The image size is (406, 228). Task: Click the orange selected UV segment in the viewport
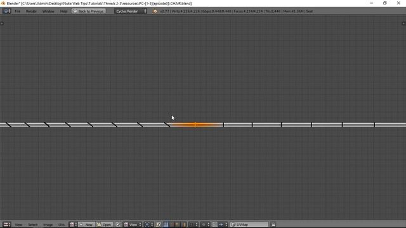[196, 125]
